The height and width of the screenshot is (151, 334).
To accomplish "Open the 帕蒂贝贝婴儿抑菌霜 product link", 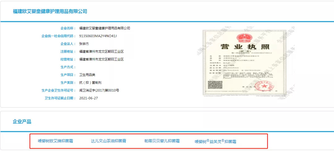I will 162,141.
